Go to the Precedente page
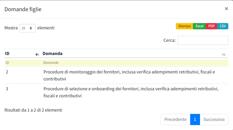Image resolution: width=233 pixels, height=130 pixels. click(175, 119)
